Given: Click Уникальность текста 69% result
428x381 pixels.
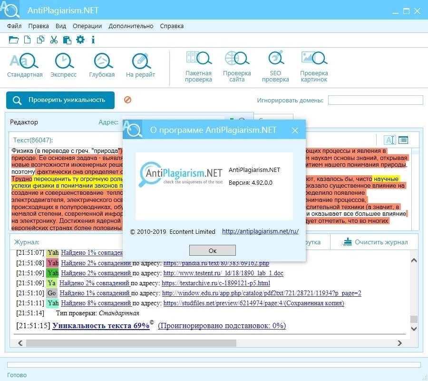Looking at the screenshot, I should tap(101, 326).
